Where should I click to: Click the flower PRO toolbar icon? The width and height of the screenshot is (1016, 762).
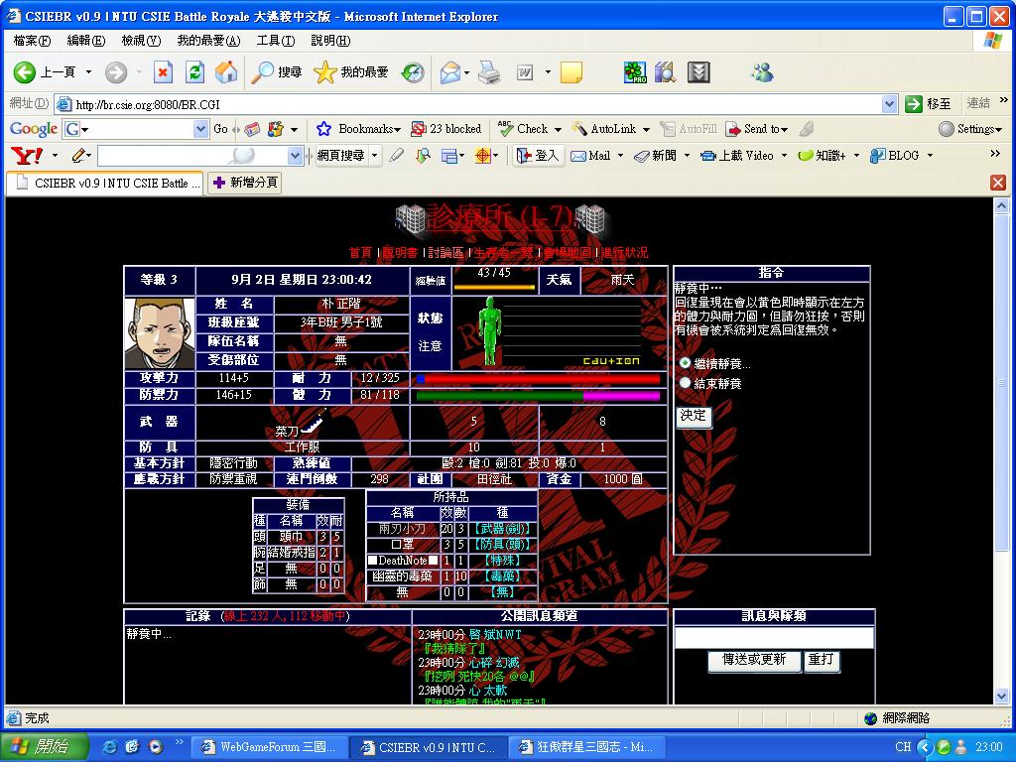coord(635,71)
